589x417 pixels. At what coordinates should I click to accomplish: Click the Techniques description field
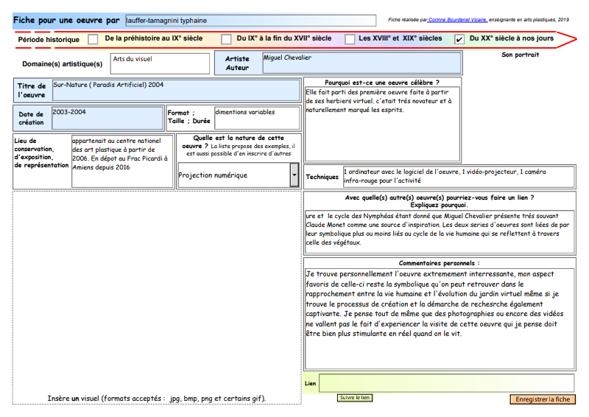pyautogui.click(x=458, y=177)
